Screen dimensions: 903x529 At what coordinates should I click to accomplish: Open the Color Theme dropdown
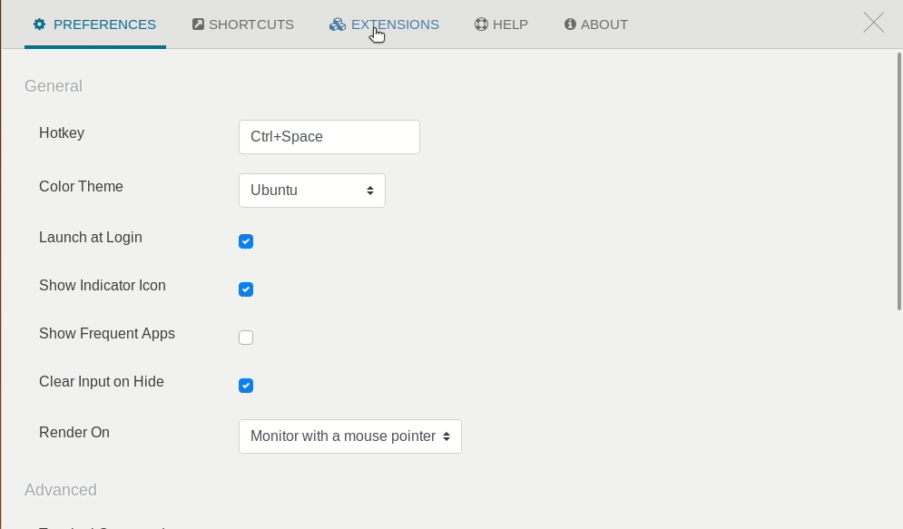[312, 191]
